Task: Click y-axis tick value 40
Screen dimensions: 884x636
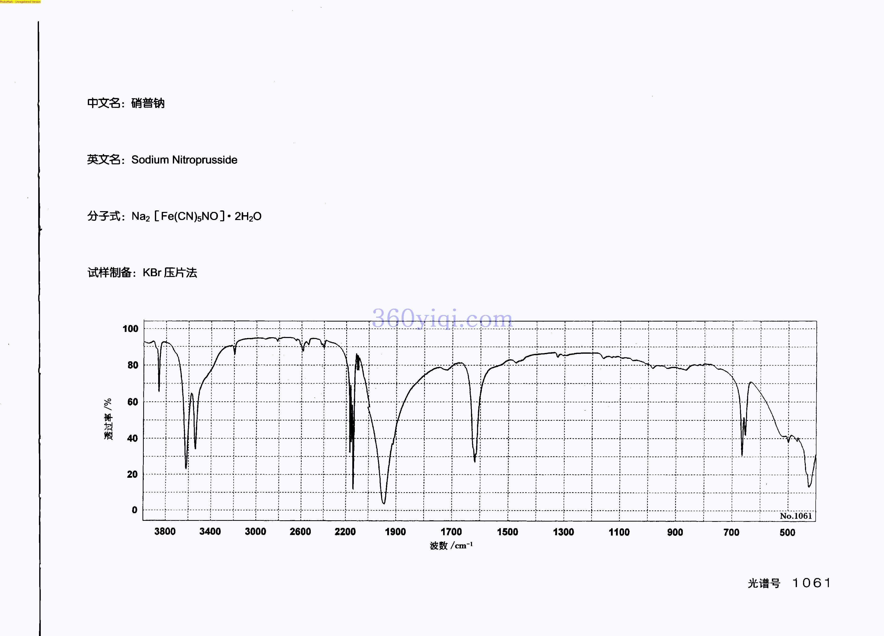Action: click(x=133, y=438)
